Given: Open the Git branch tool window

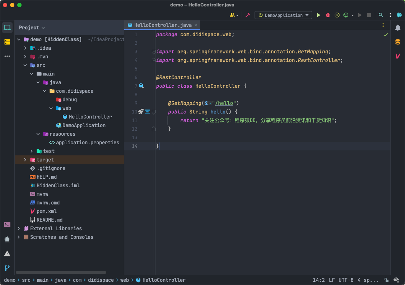Looking at the screenshot, I should pos(7,267).
